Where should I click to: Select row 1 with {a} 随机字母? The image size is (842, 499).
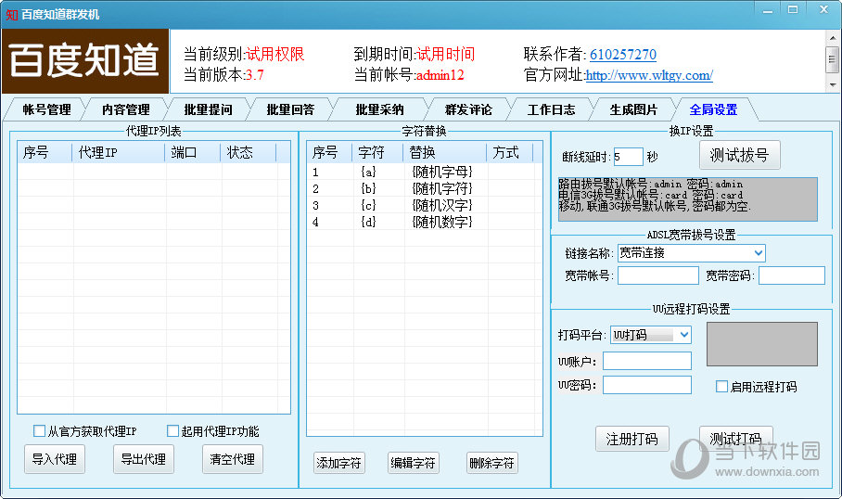[424, 172]
